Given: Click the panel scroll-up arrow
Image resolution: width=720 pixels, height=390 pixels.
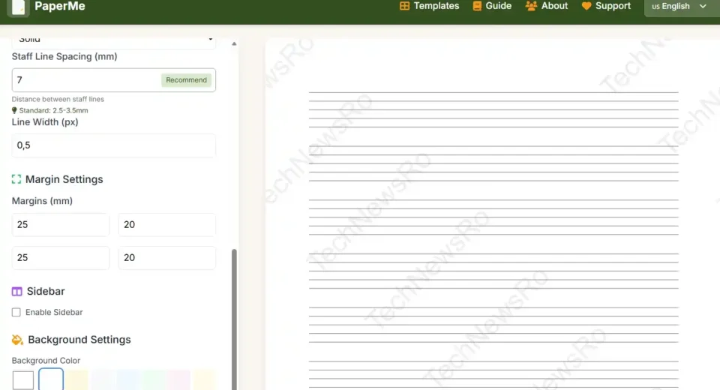Looking at the screenshot, I should 234,44.
